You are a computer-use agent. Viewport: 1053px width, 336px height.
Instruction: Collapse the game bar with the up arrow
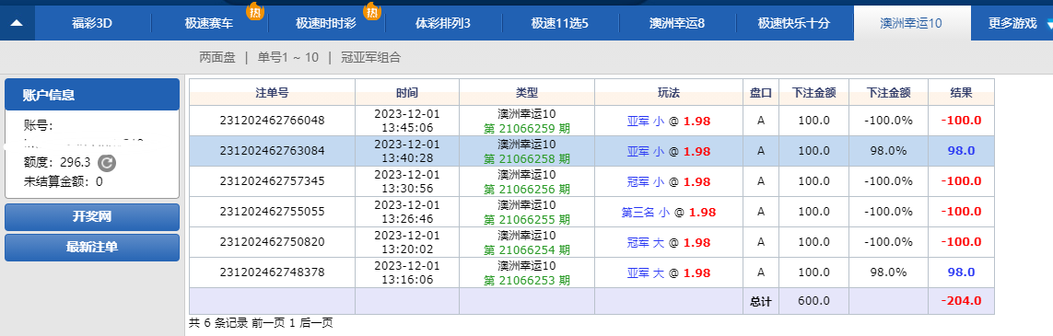coord(17,23)
